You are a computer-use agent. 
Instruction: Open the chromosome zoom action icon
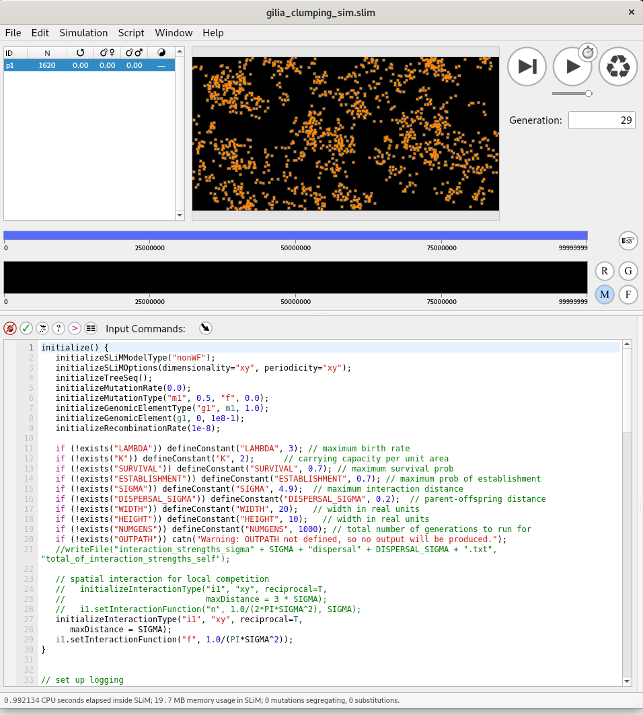click(x=628, y=240)
